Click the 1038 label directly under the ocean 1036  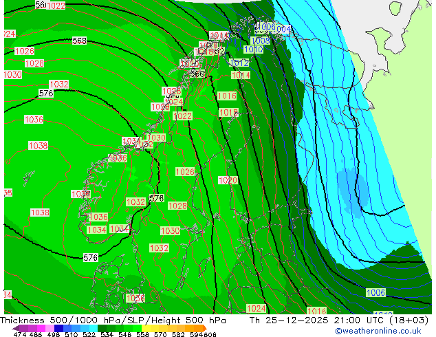[x=38, y=145]
